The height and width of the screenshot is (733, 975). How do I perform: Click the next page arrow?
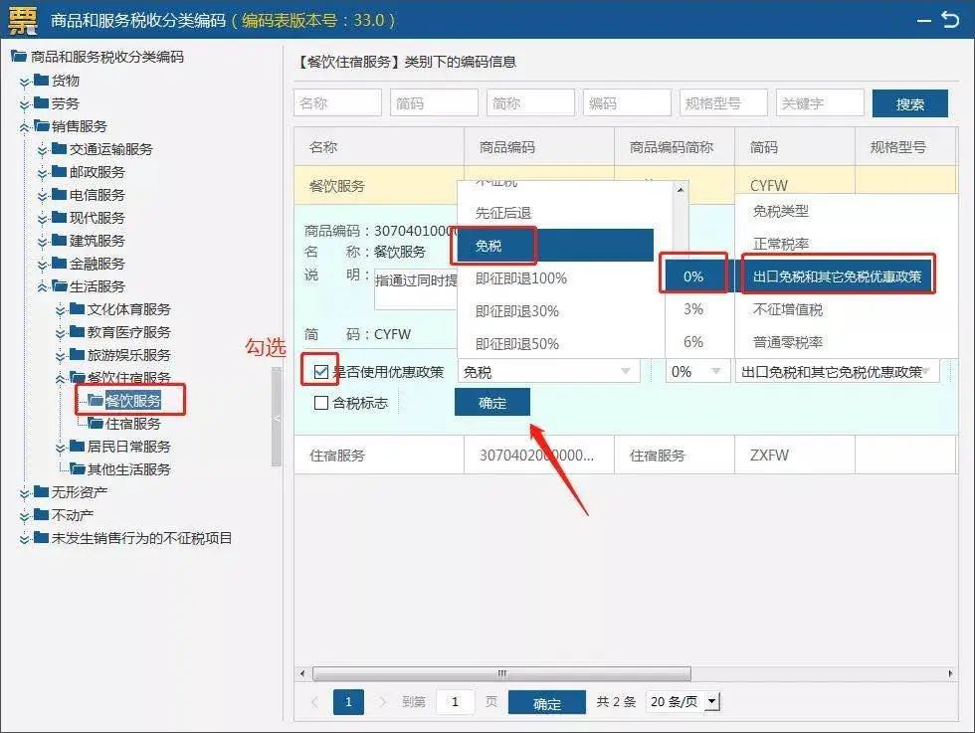pos(382,702)
